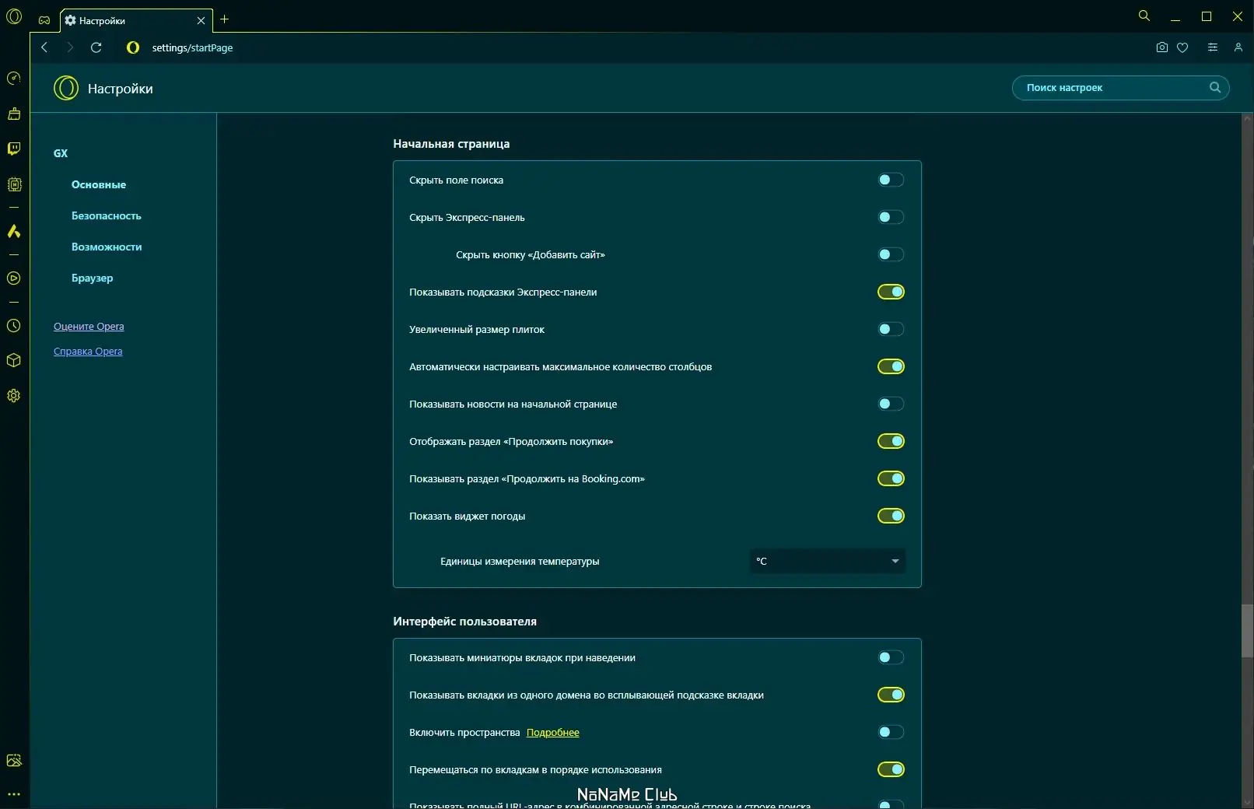
Task: Open temperature units °C dropdown
Action: [x=827, y=561]
